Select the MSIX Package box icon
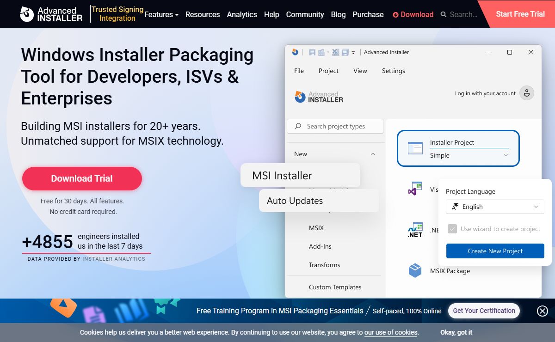This screenshot has width=555, height=342. click(x=415, y=270)
